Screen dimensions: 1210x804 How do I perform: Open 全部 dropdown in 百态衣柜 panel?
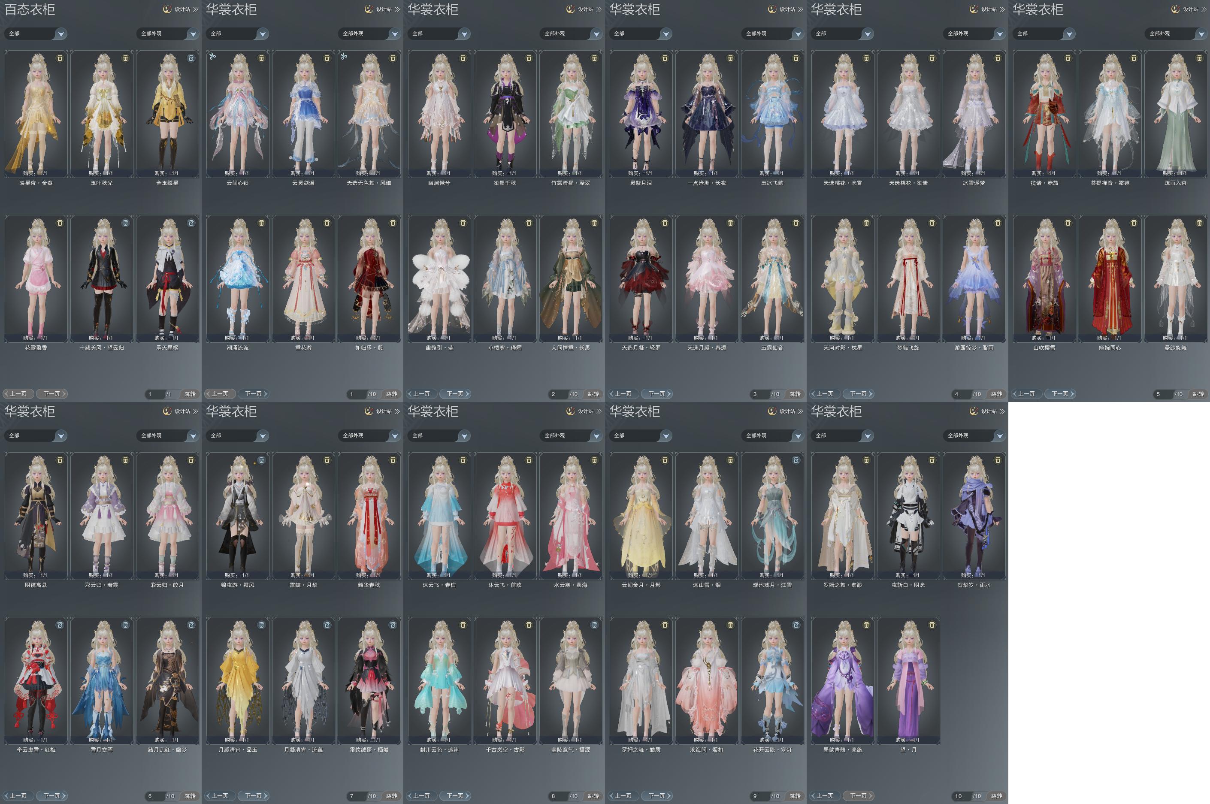pyautogui.click(x=61, y=34)
